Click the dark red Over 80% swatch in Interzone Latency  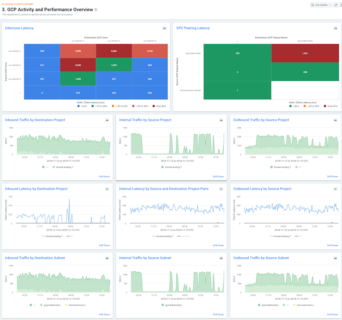(153, 106)
